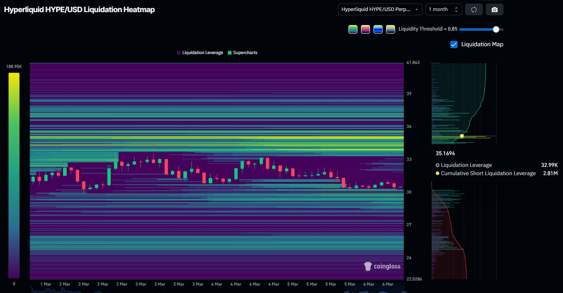
Task: Click the refresh data icon
Action: click(474, 9)
